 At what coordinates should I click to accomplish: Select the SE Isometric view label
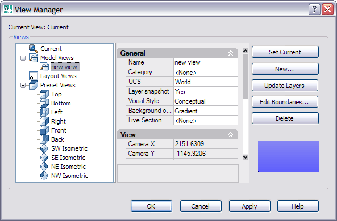(68, 158)
